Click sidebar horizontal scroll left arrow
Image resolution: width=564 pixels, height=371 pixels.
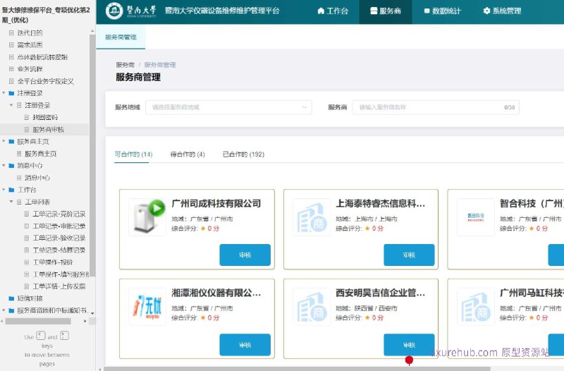[2, 321]
